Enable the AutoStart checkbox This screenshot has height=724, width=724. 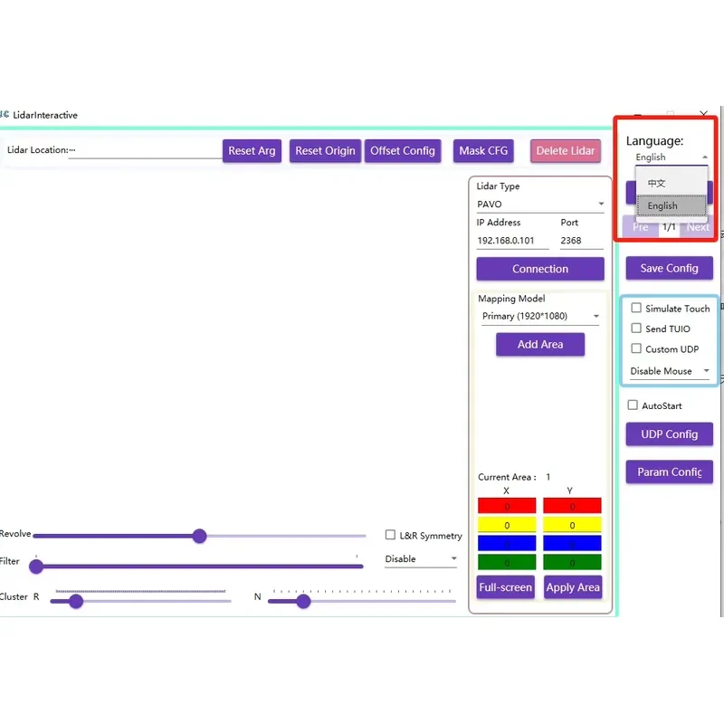tap(632, 405)
